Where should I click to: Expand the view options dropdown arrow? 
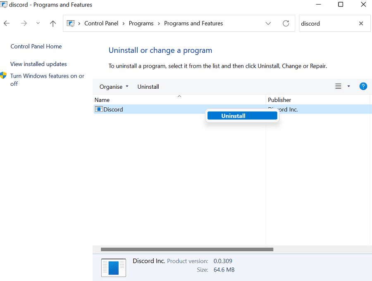(348, 86)
